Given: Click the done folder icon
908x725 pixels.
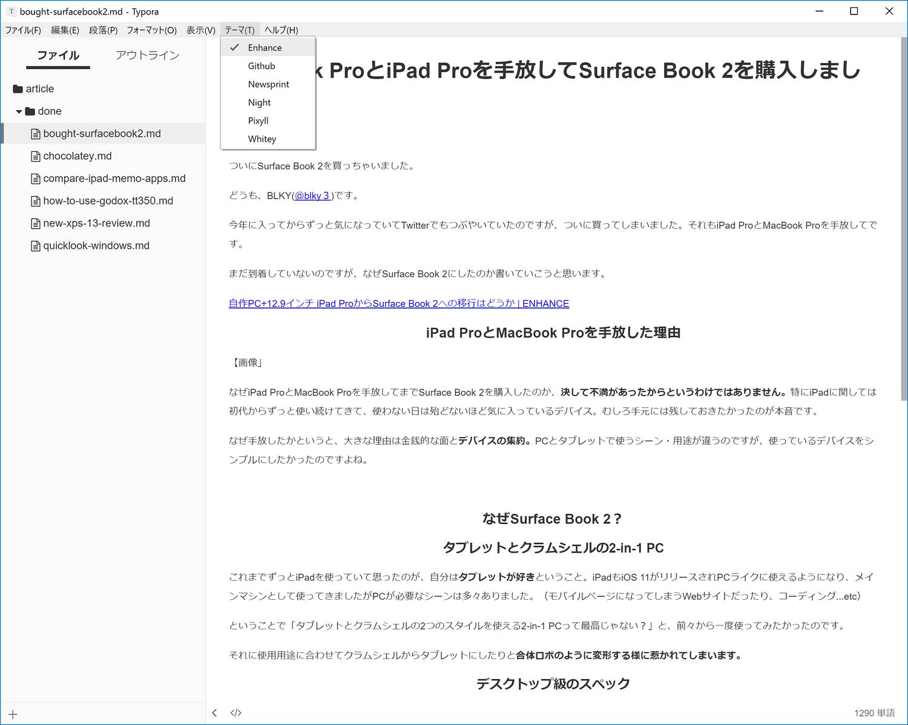Looking at the screenshot, I should pyautogui.click(x=30, y=111).
